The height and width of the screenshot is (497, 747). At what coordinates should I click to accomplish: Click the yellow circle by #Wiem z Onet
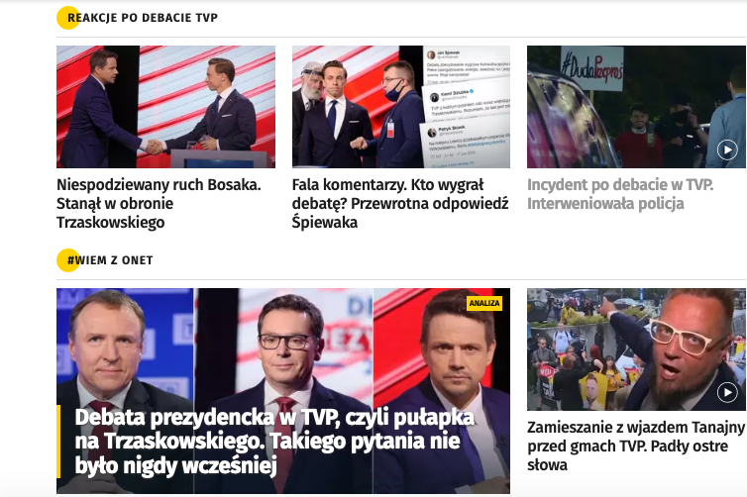tap(67, 260)
